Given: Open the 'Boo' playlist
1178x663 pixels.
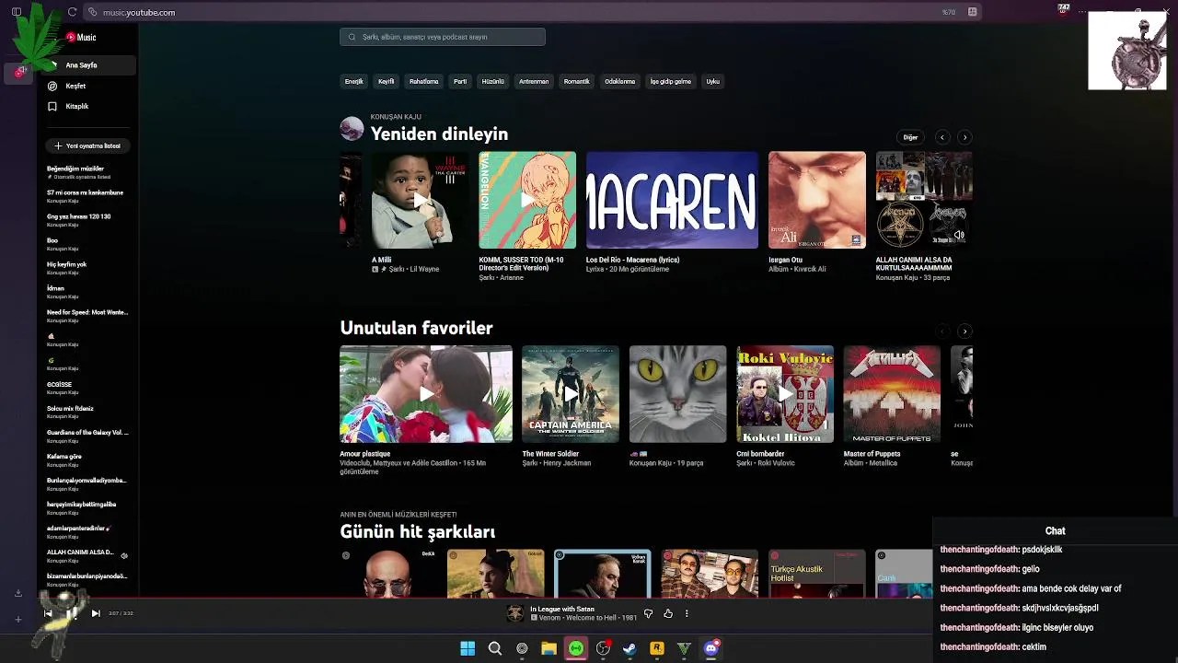Looking at the screenshot, I should pyautogui.click(x=89, y=244).
